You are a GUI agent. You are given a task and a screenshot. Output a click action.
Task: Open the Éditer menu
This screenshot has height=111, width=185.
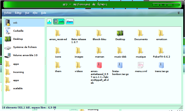tap(18, 13)
